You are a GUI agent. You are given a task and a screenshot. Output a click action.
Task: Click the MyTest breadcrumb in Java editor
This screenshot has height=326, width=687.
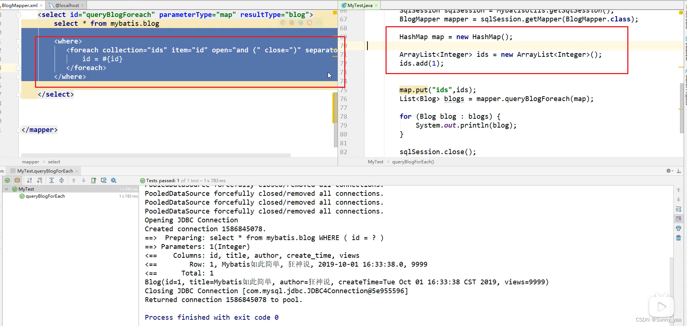click(376, 162)
